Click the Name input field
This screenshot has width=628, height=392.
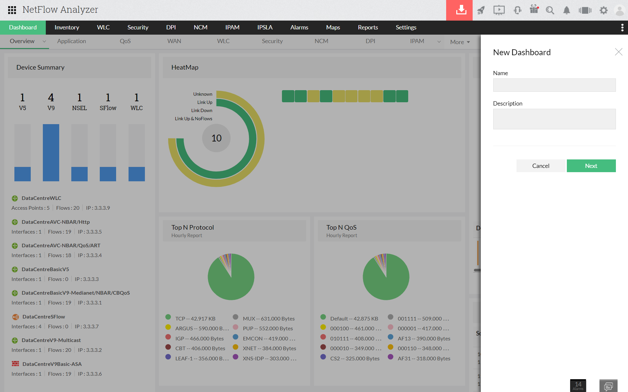point(554,85)
